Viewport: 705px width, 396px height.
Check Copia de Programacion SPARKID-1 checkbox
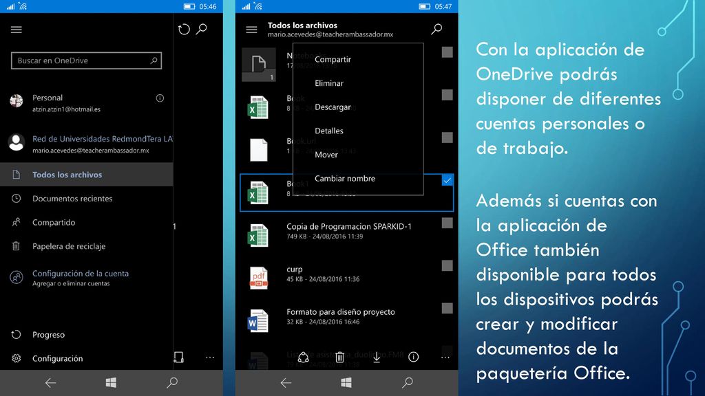(x=447, y=223)
